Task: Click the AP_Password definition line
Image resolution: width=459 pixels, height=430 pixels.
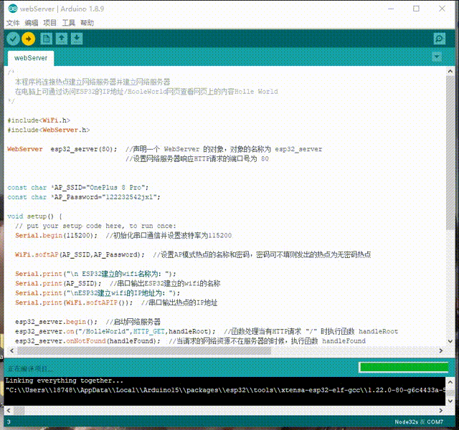Action: 84,197
